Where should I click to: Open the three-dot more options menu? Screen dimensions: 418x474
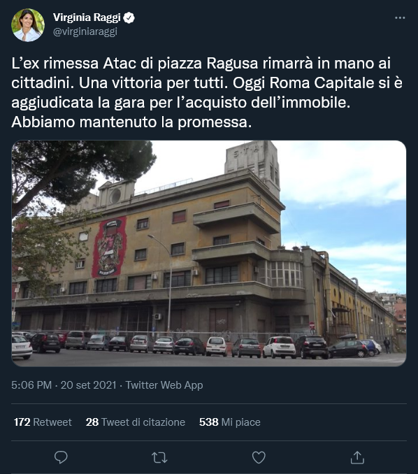pyautogui.click(x=400, y=18)
